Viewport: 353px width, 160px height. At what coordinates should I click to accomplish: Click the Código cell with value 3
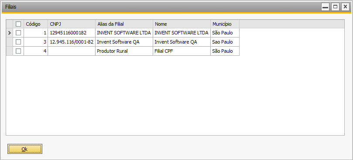tap(36, 42)
